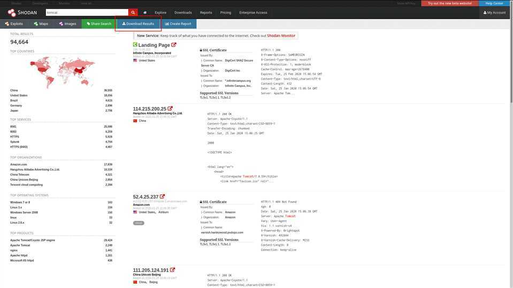Open the 114.215.200.25 host title
The height and width of the screenshot is (288, 513).
click(150, 109)
